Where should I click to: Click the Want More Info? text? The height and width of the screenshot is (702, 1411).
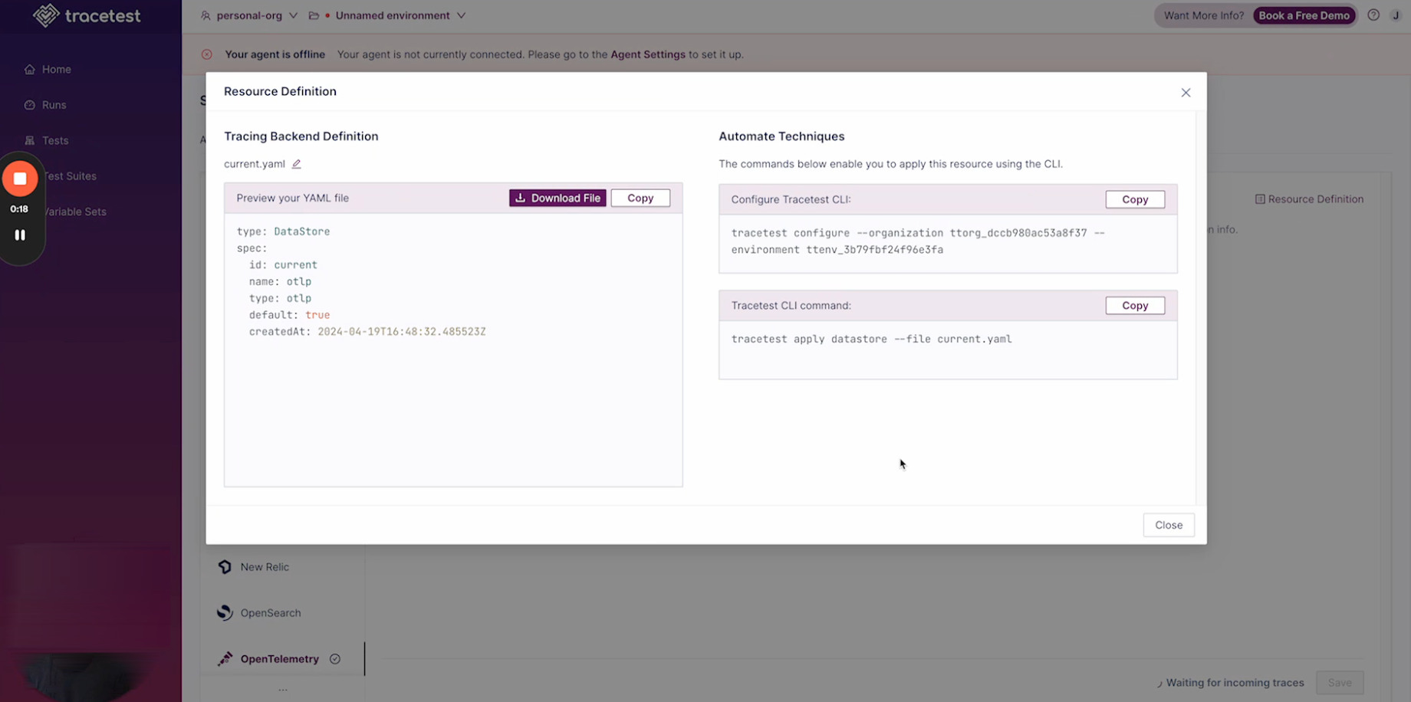pos(1204,15)
